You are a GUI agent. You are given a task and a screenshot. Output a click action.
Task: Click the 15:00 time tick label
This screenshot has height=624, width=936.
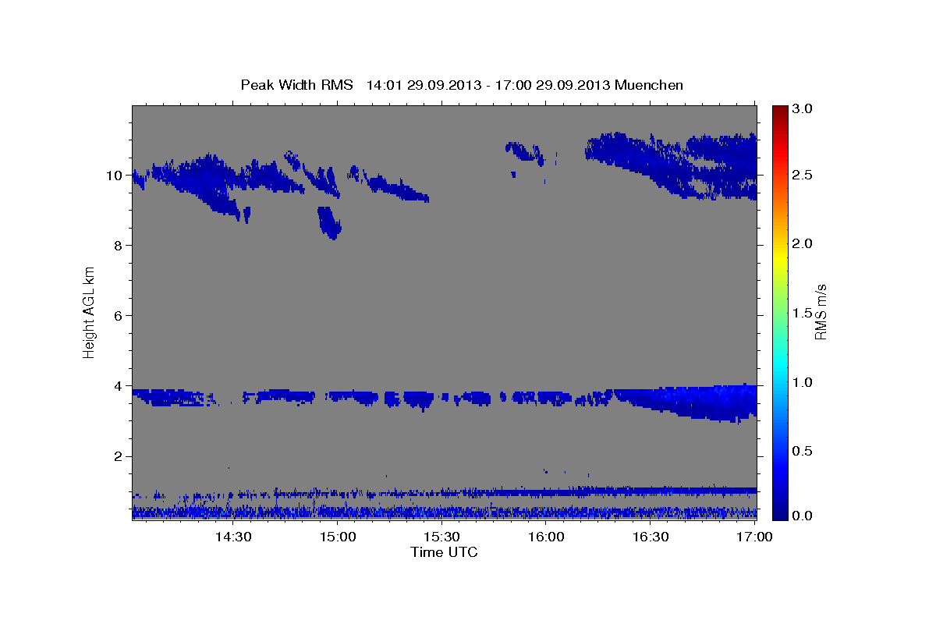[x=338, y=537]
